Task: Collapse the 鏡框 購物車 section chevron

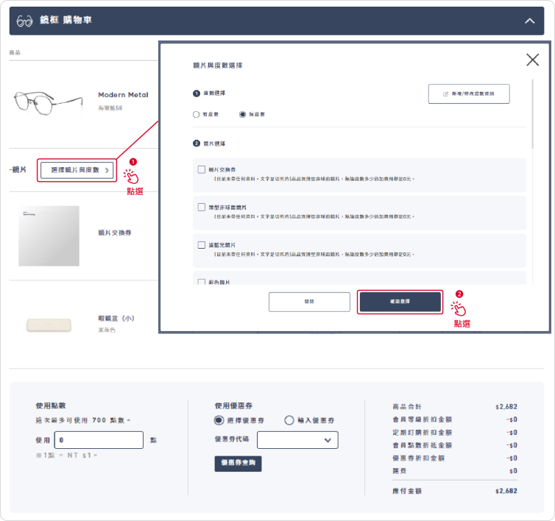Action: click(529, 21)
